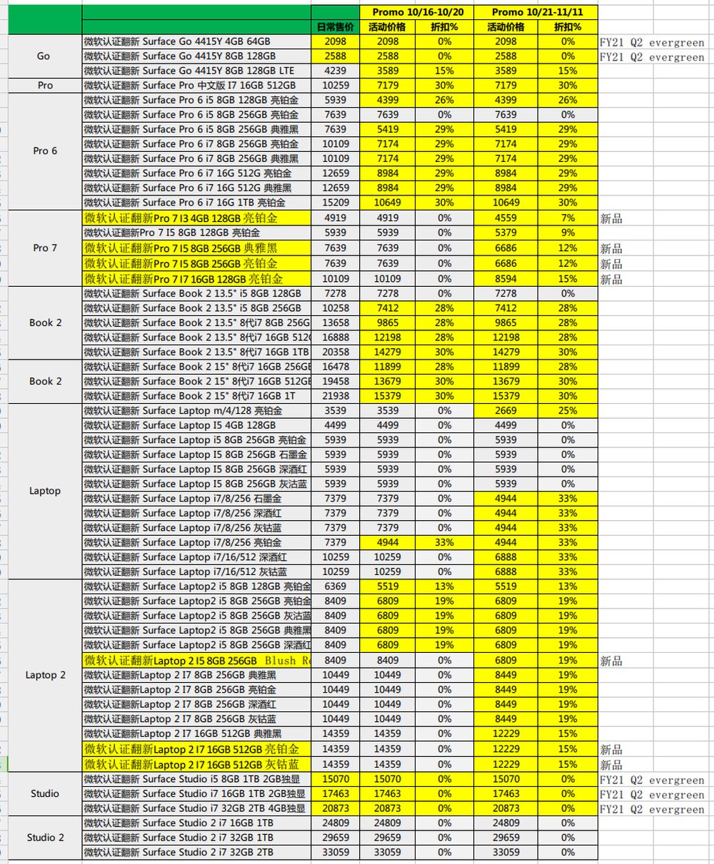Click the "9%" discount cell
The image size is (714, 864).
pyautogui.click(x=568, y=233)
